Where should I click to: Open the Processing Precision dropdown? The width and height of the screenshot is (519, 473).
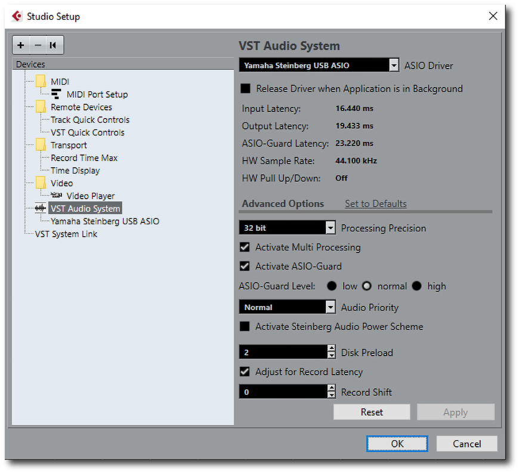[330, 228]
